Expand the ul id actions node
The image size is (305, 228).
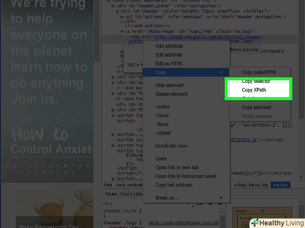(122, 17)
